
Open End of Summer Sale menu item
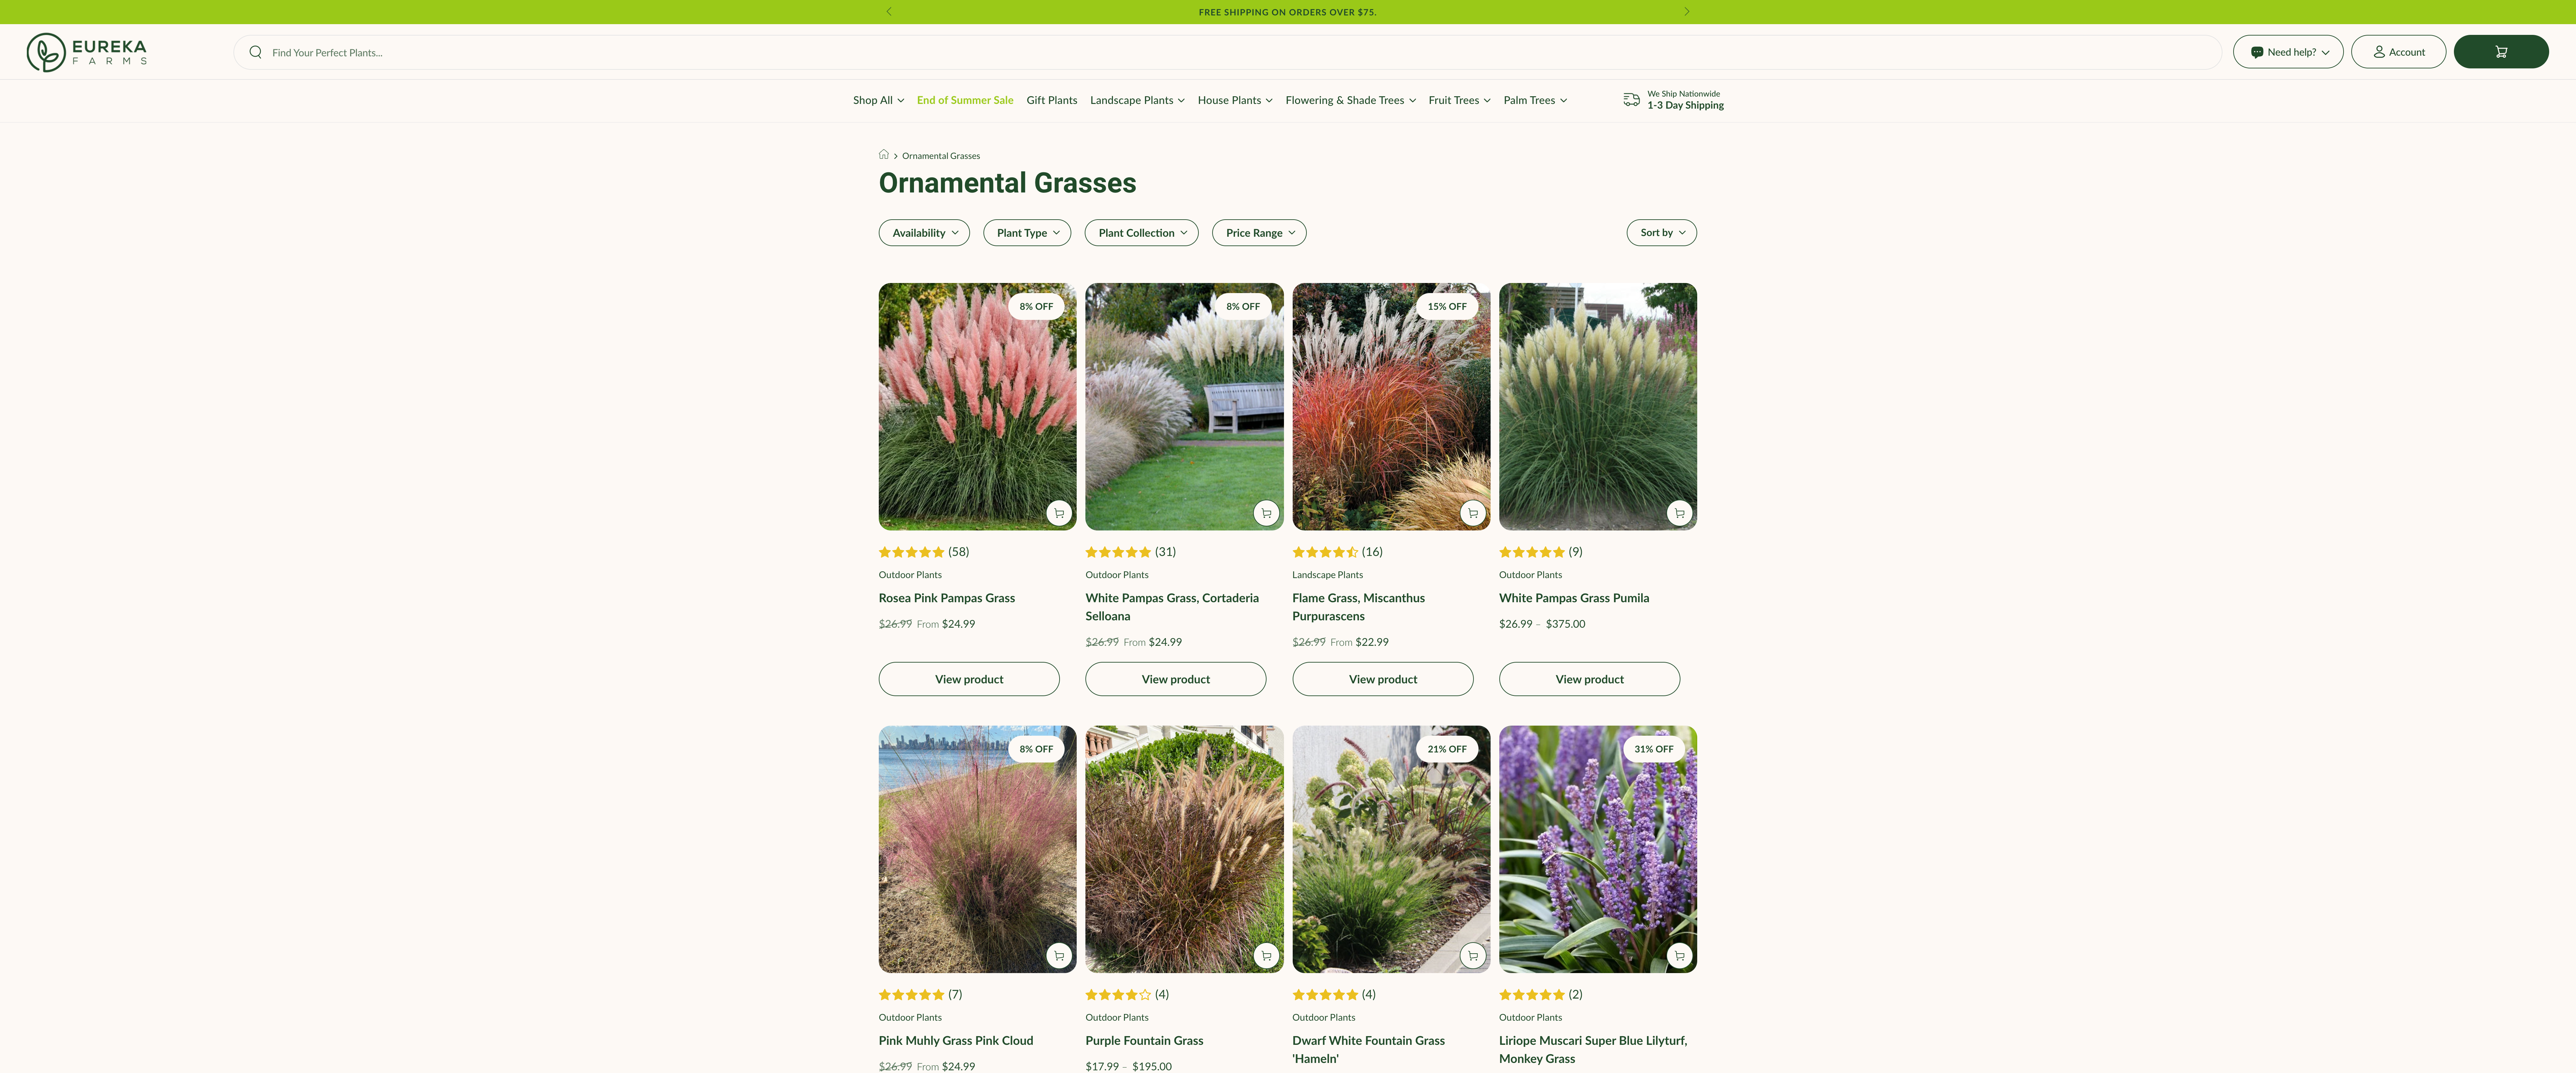[x=965, y=100]
